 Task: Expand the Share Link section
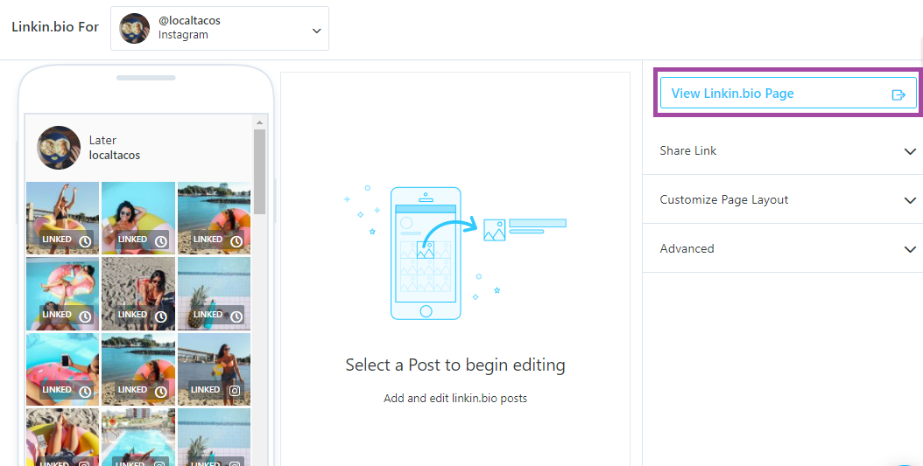[x=910, y=151]
